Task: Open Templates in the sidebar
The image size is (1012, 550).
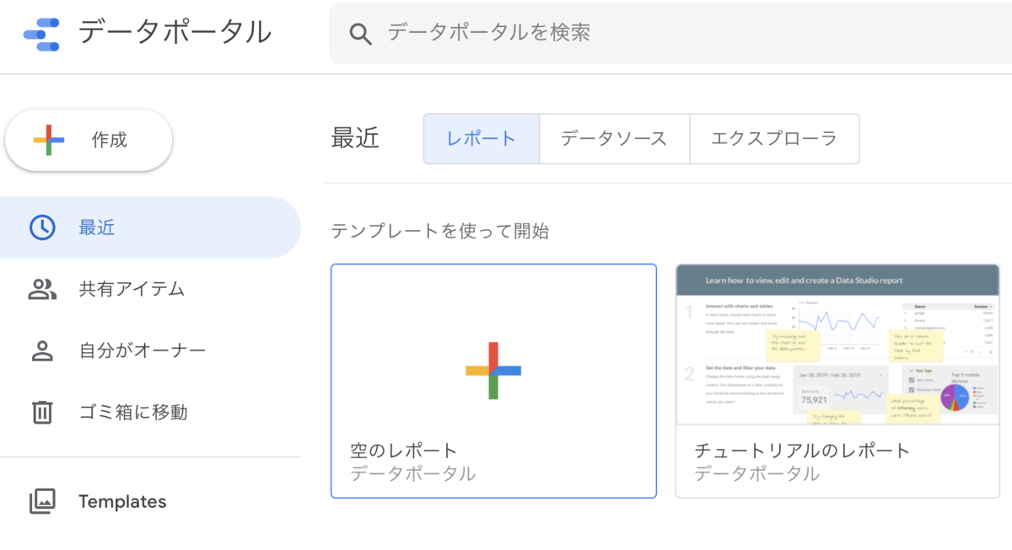Action: point(150,502)
